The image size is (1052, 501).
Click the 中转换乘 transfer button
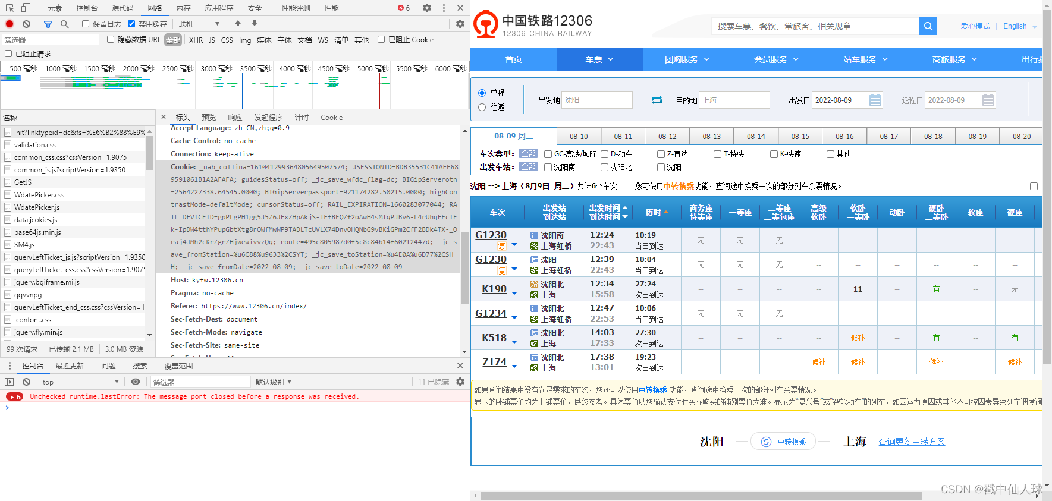pos(783,442)
